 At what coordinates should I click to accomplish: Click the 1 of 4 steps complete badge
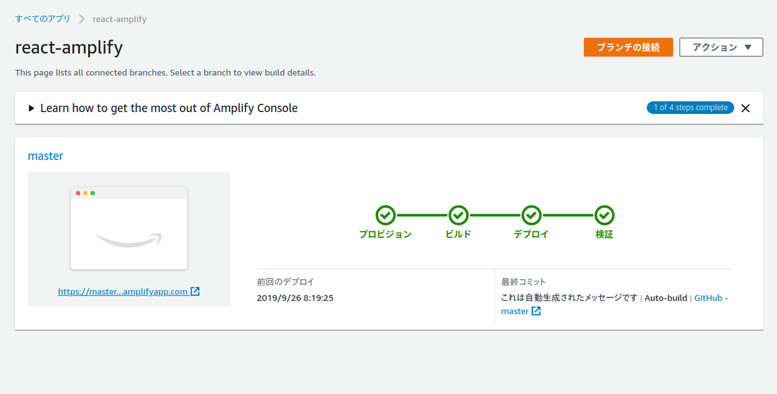pyautogui.click(x=690, y=107)
